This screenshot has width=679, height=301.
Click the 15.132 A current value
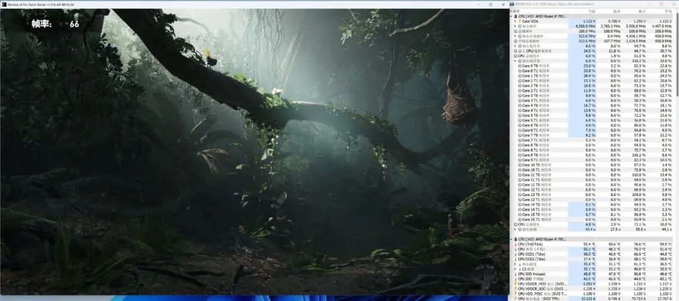(x=589, y=299)
